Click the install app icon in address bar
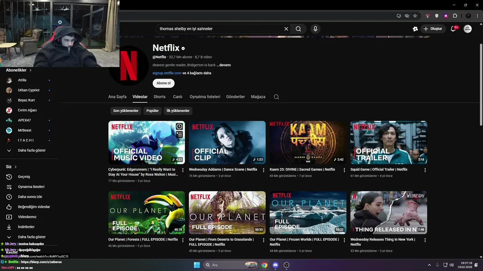The height and width of the screenshot is (271, 483). [x=399, y=16]
